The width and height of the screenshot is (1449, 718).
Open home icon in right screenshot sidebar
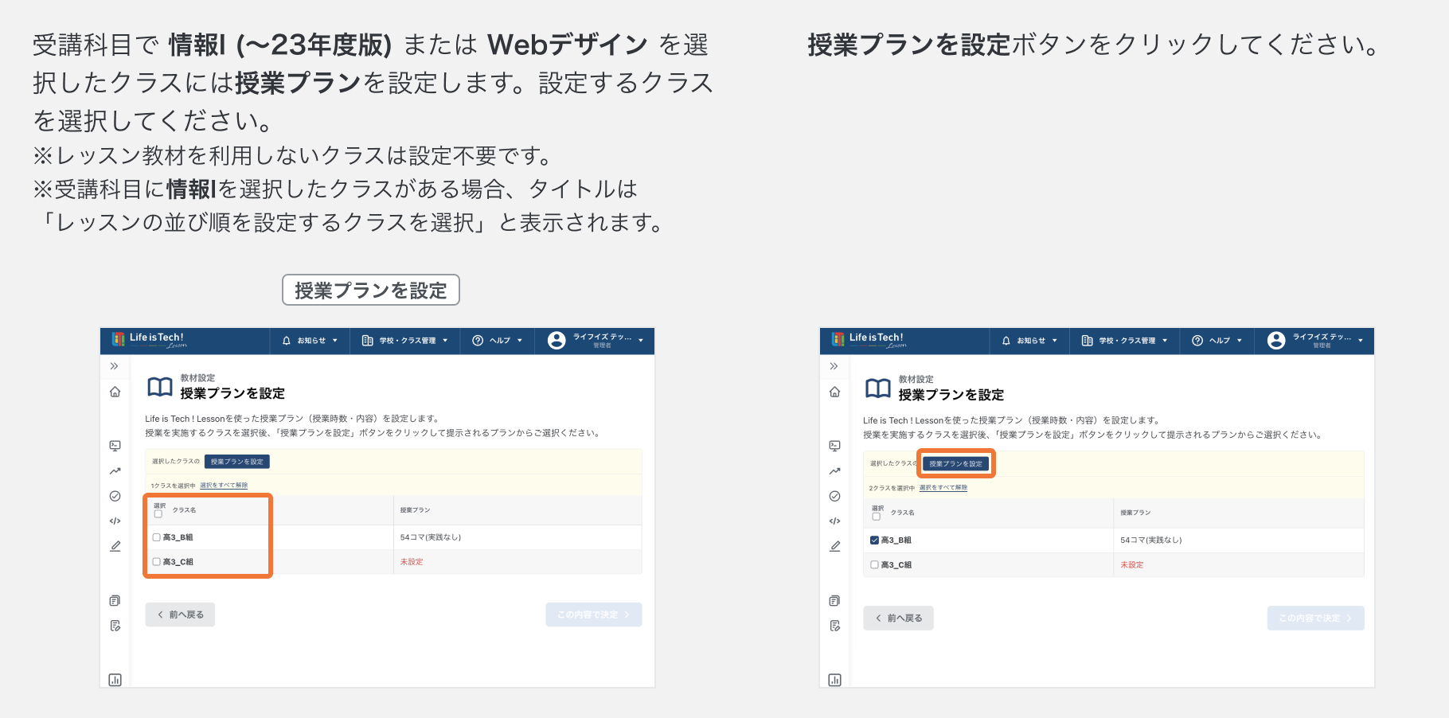(834, 392)
